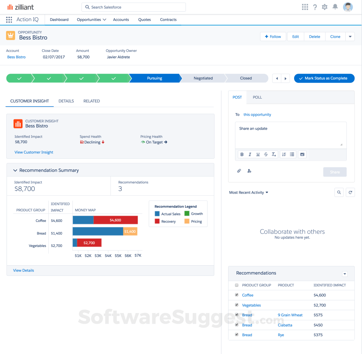Click the notifications bell icon
The width and height of the screenshot is (362, 354).
[335, 6]
